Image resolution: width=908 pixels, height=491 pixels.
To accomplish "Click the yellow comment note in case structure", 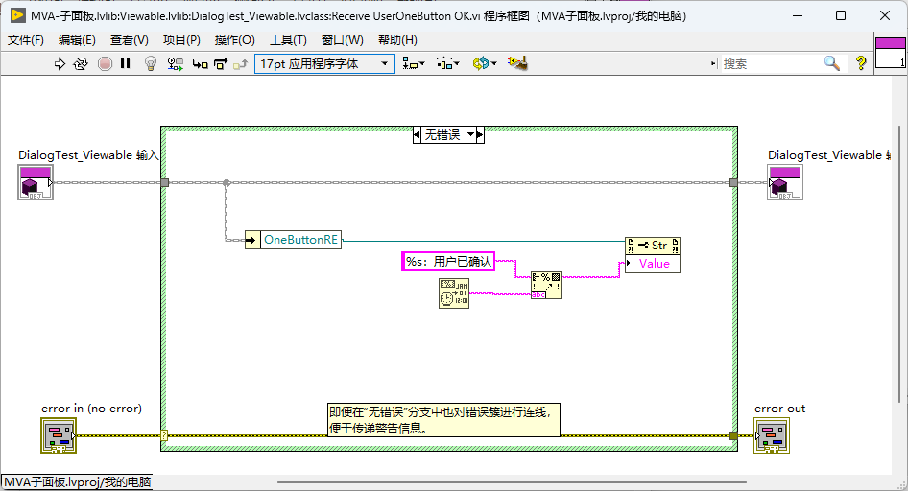I will [443, 420].
